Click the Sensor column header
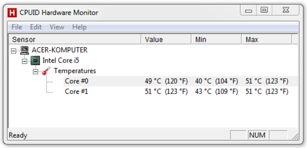Screen dimensions: 307x148 pos(75,40)
